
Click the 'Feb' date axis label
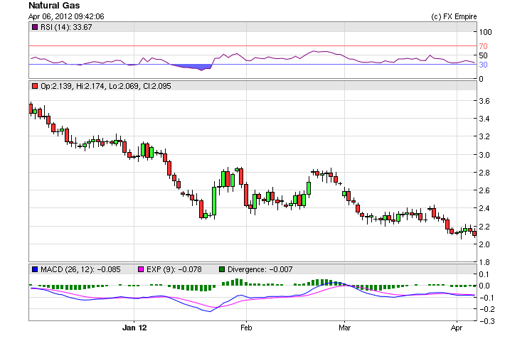[246, 328]
